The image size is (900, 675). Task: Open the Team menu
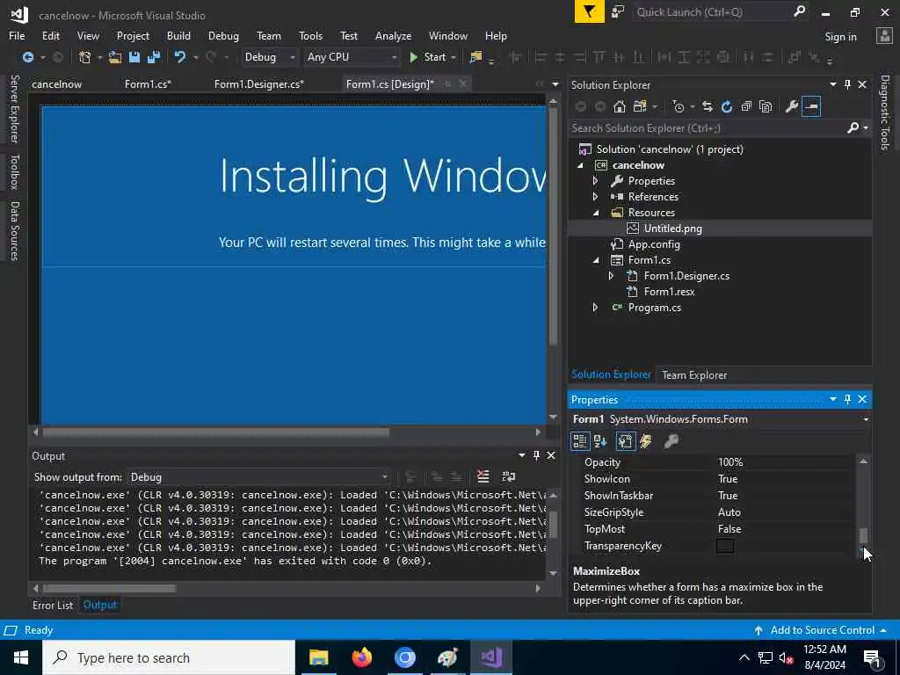tap(269, 35)
